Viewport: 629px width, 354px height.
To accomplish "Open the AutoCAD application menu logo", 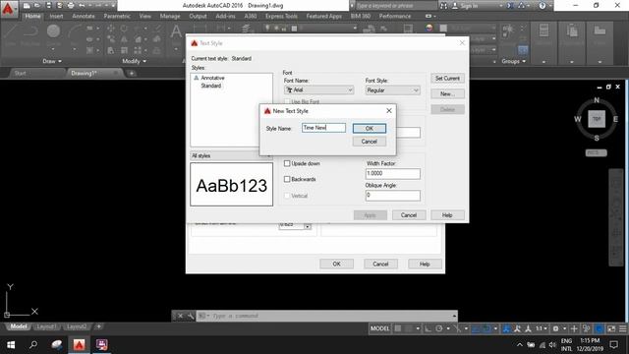I will click(x=8, y=9).
